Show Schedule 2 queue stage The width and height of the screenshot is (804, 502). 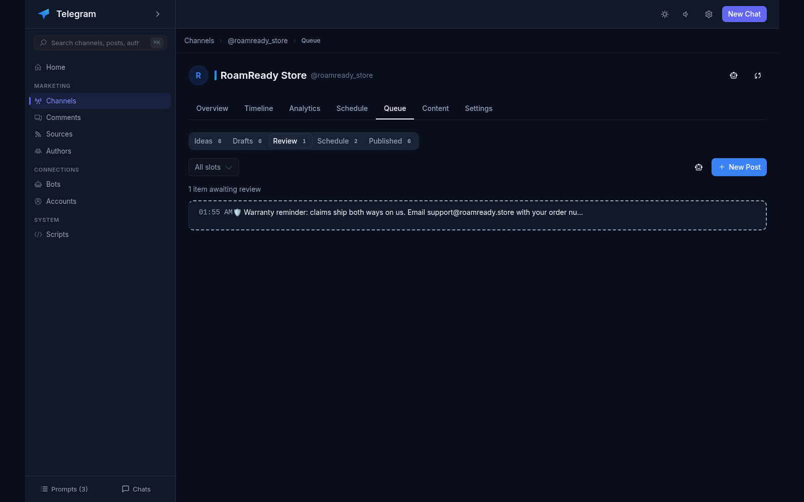click(x=338, y=141)
